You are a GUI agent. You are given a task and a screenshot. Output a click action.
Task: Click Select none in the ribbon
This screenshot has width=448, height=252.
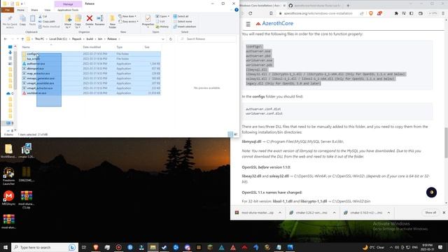tap(182, 22)
